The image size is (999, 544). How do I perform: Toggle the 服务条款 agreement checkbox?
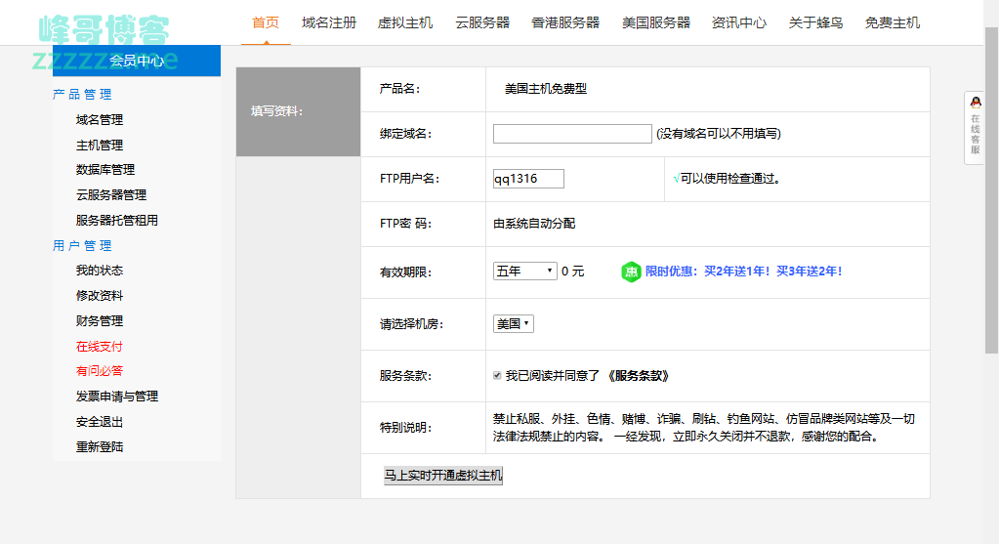tap(498, 375)
